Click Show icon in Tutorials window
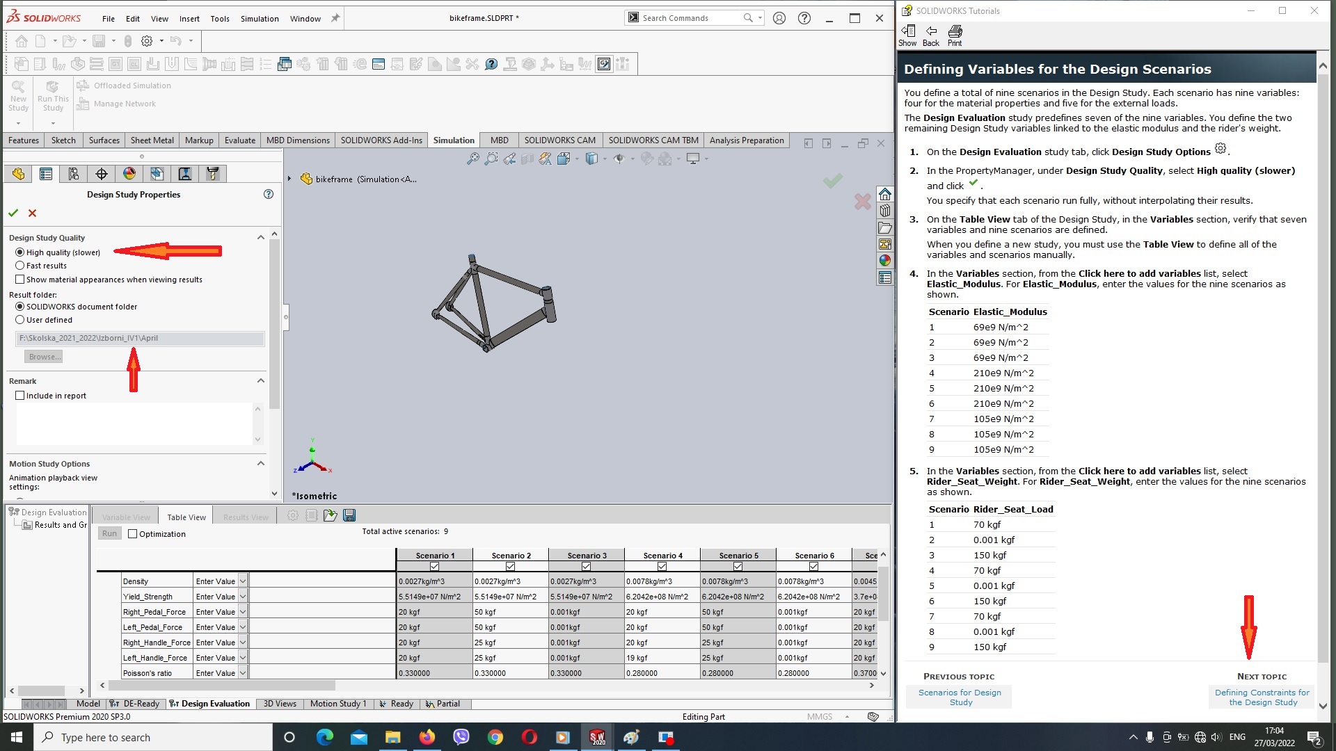This screenshot has width=1336, height=751. point(907,35)
